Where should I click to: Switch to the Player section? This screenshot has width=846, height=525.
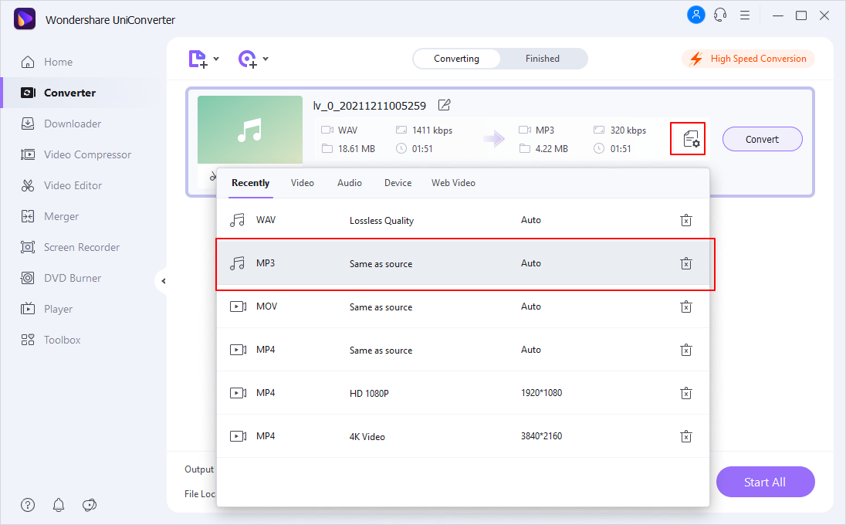point(46,309)
